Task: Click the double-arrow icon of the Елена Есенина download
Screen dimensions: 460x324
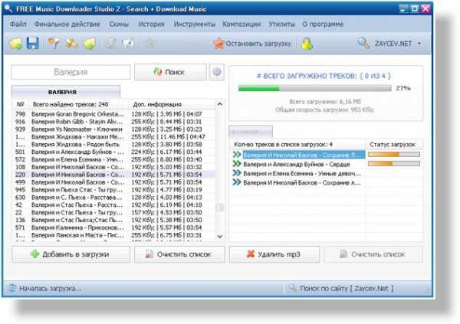Action: coord(237,173)
